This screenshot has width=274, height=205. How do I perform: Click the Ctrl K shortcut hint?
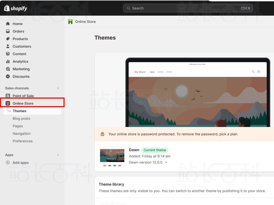(245, 8)
